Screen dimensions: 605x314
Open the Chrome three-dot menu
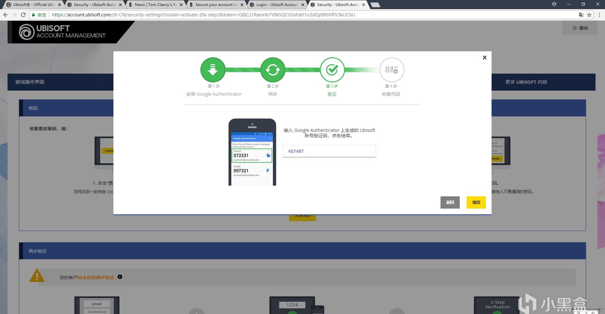599,15
